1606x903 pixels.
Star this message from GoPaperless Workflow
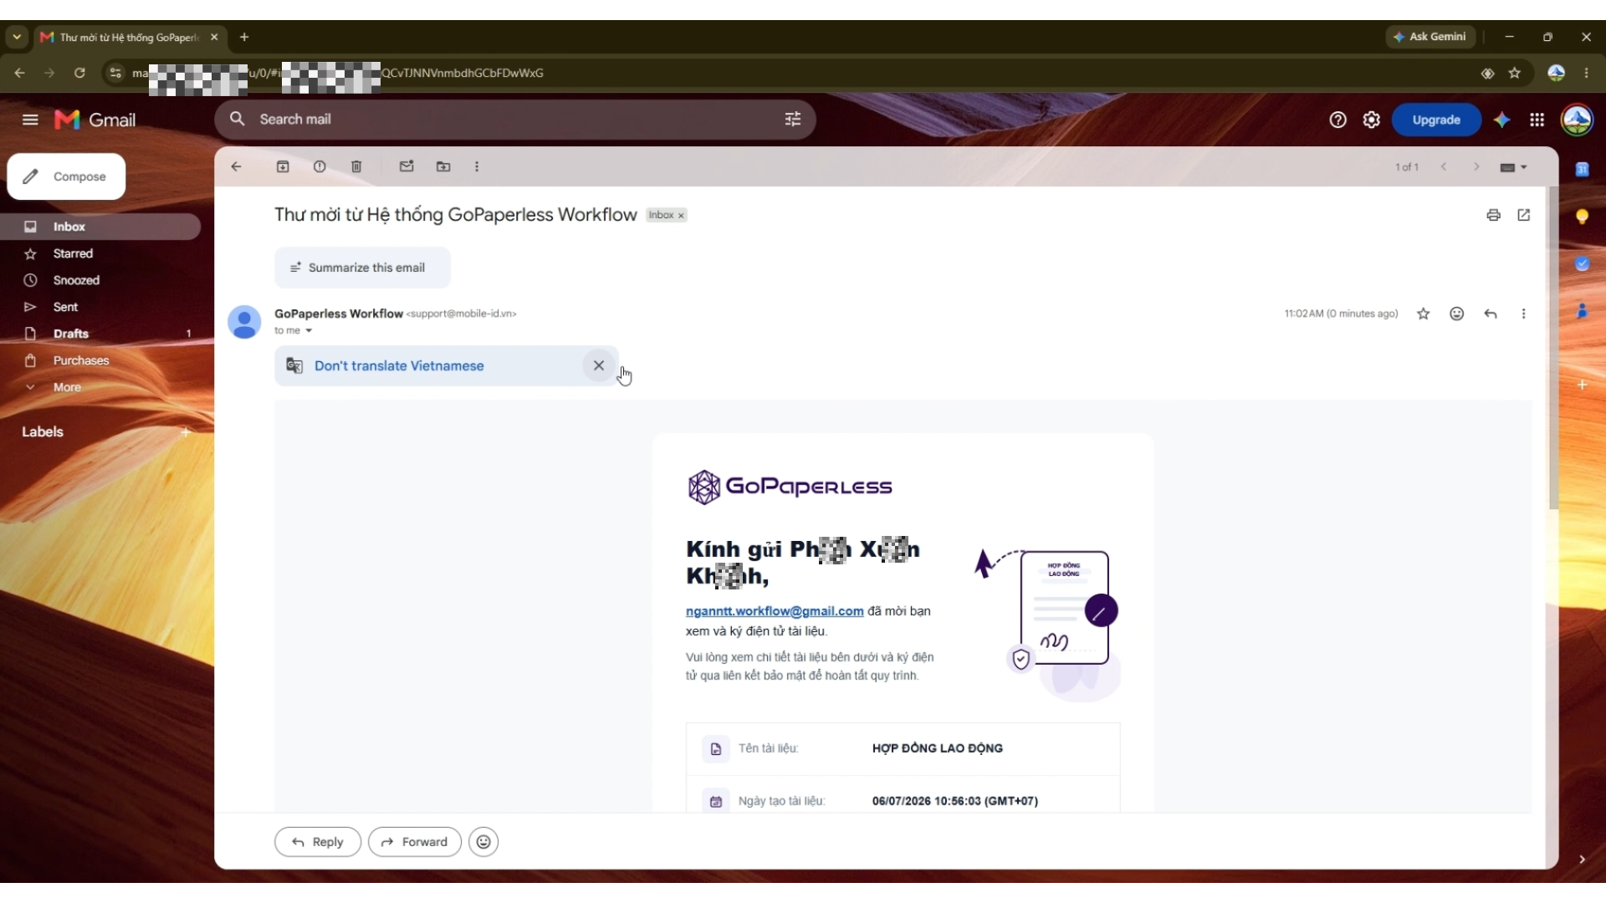tap(1424, 314)
